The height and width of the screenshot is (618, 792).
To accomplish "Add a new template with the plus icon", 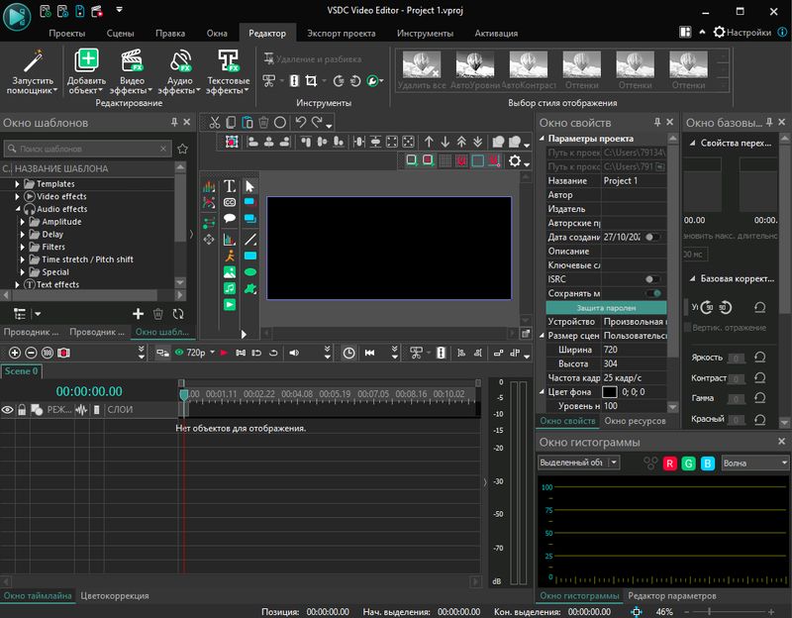I will point(139,314).
